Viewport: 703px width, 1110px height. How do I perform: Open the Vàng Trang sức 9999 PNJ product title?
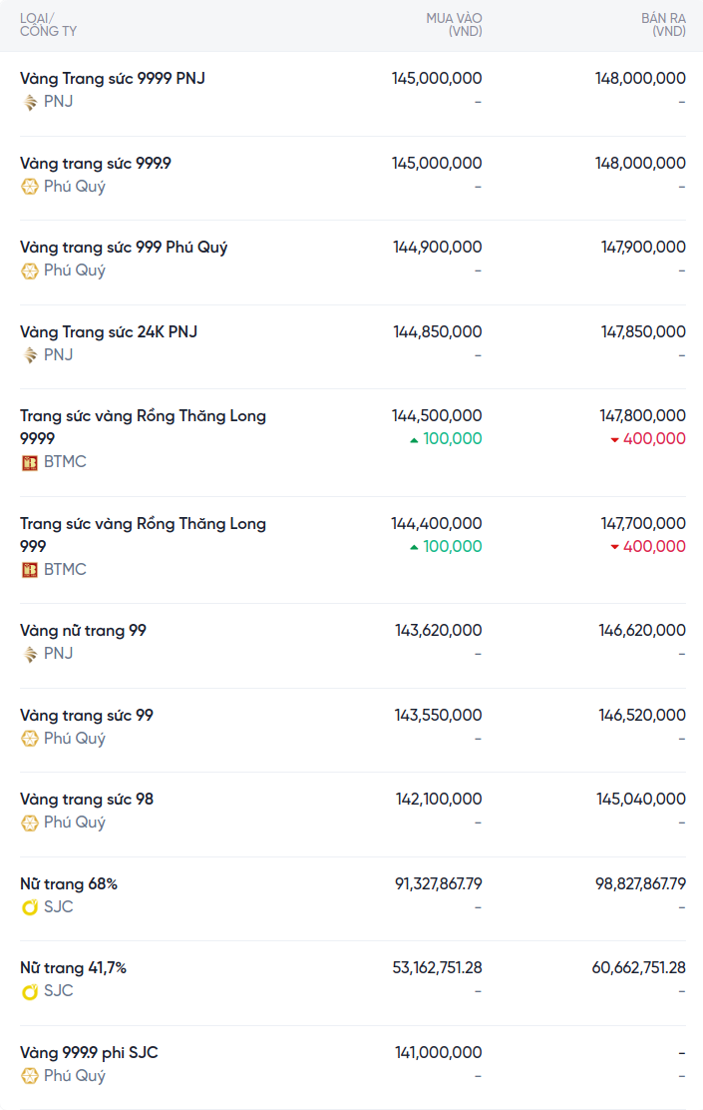tap(113, 78)
